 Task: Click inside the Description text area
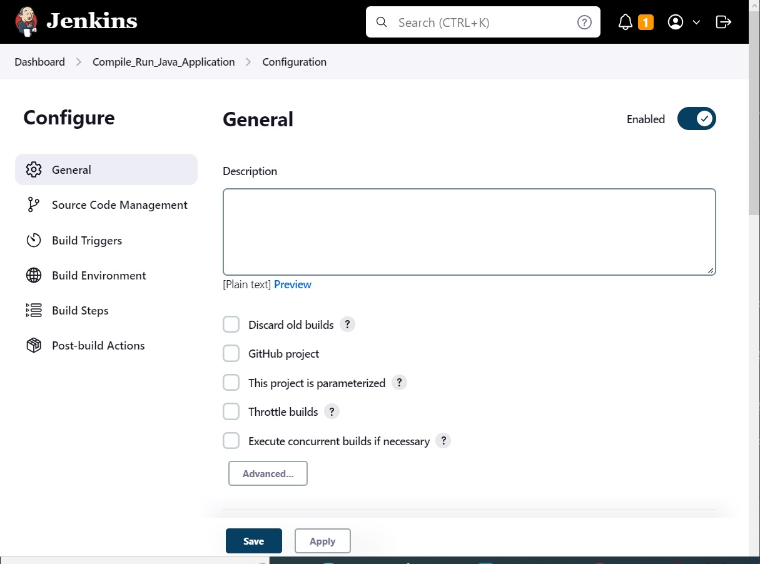469,232
